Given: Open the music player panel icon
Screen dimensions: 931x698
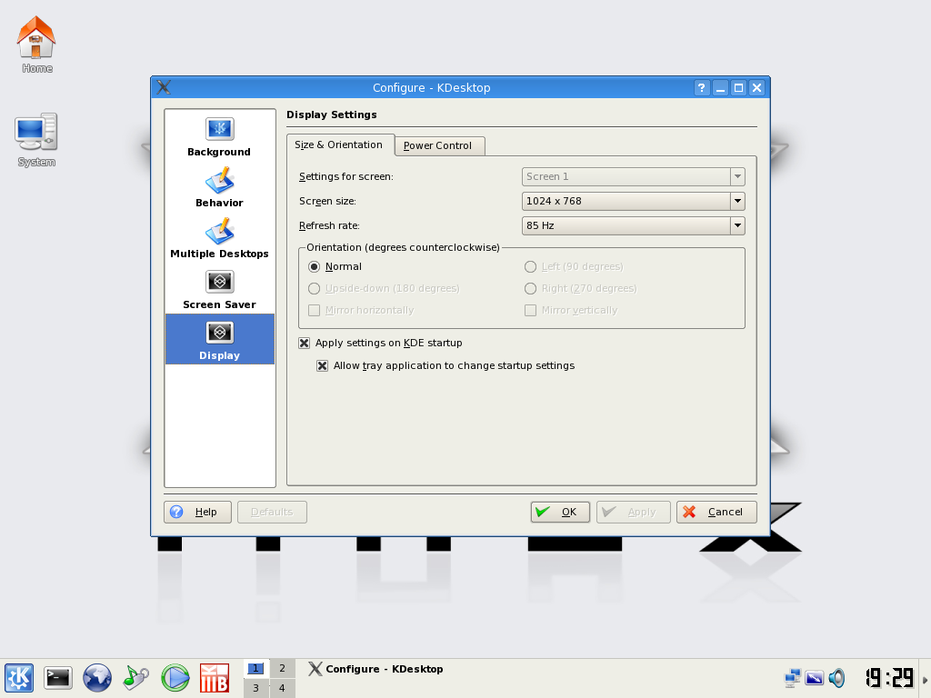Looking at the screenshot, I should tap(136, 677).
